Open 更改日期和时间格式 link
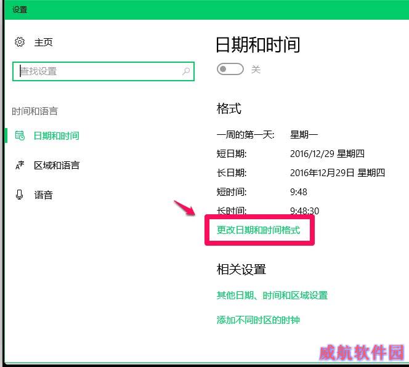This screenshot has width=409, height=367. tap(259, 230)
